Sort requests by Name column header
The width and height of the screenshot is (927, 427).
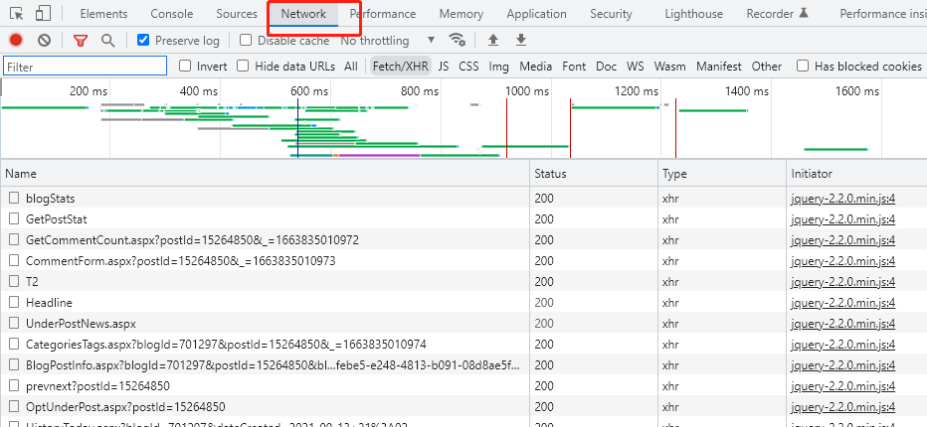tap(265, 174)
